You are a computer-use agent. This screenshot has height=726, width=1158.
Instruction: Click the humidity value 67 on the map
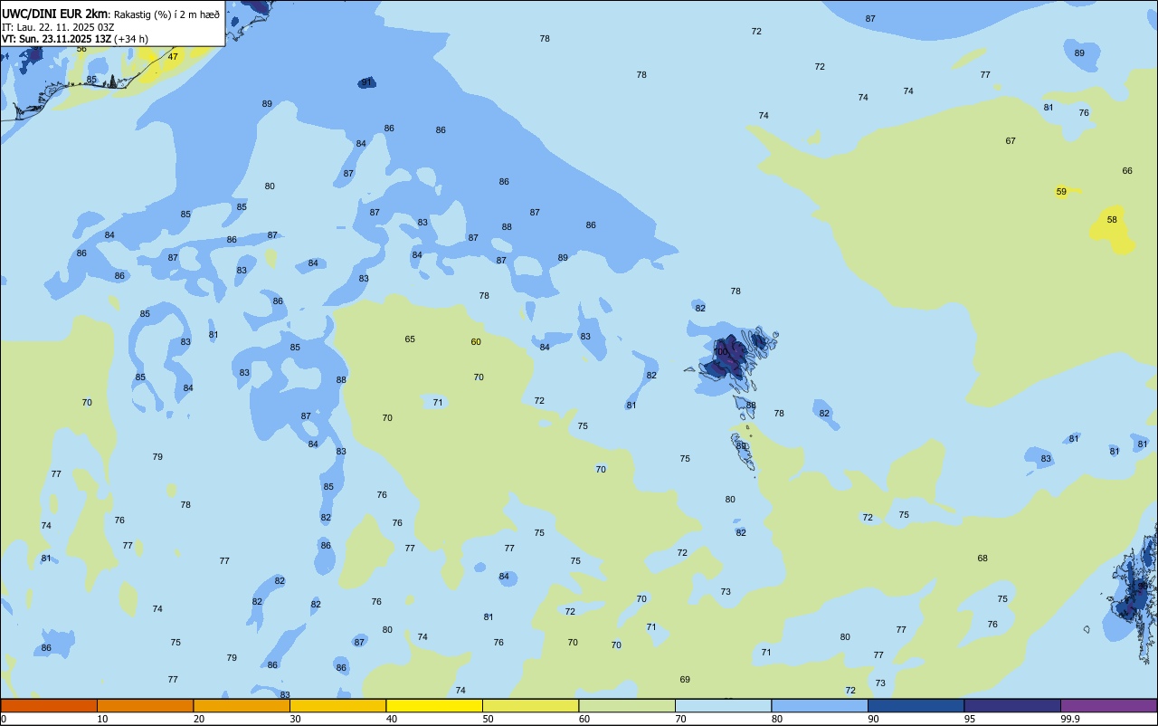pos(1011,141)
